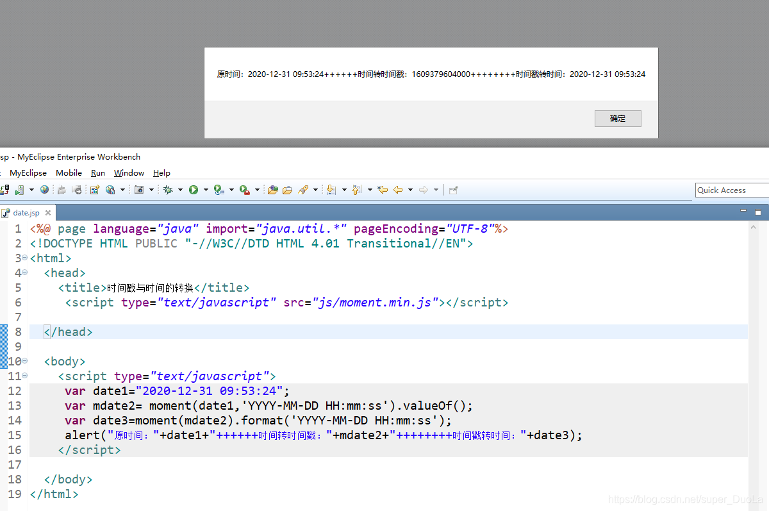Open the Search dropdown arrow
The width and height of the screenshot is (769, 511).
[x=315, y=190]
